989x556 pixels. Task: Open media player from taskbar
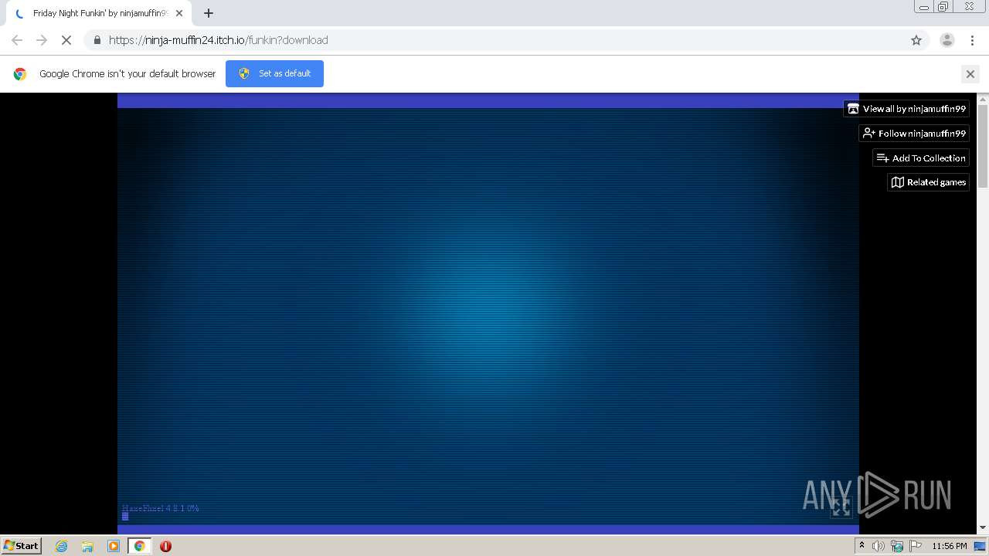tap(114, 546)
